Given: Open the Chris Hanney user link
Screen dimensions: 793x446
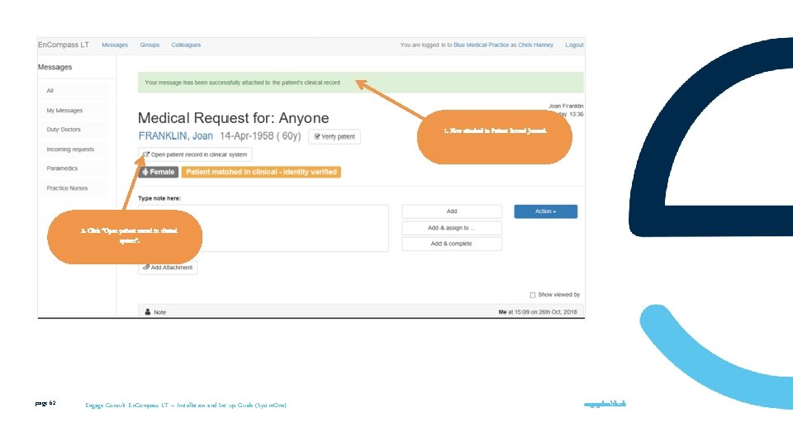Looking at the screenshot, I should (535, 45).
